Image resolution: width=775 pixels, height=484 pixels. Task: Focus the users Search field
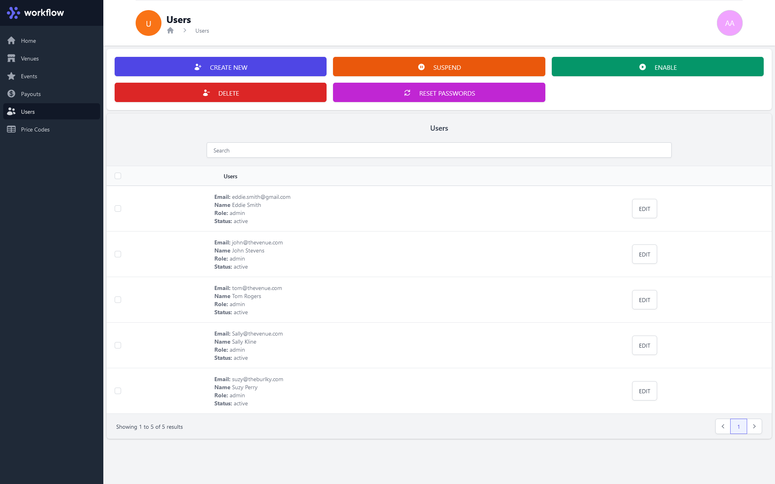pyautogui.click(x=439, y=150)
